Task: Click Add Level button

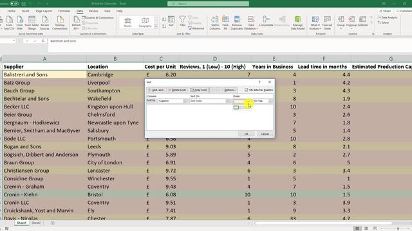Action: point(156,90)
